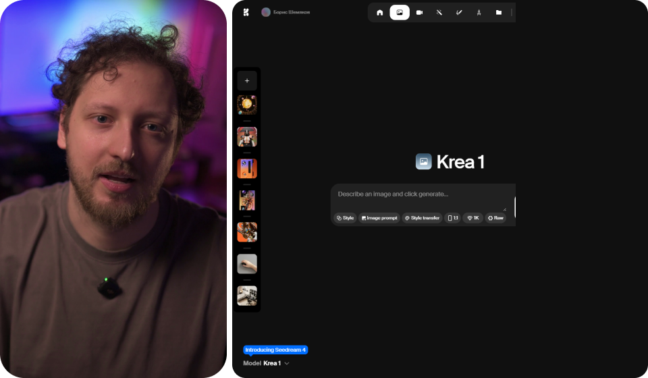Switch to the Video camera tab icon

coord(419,13)
